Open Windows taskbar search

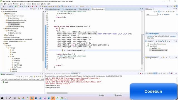point(6,98)
